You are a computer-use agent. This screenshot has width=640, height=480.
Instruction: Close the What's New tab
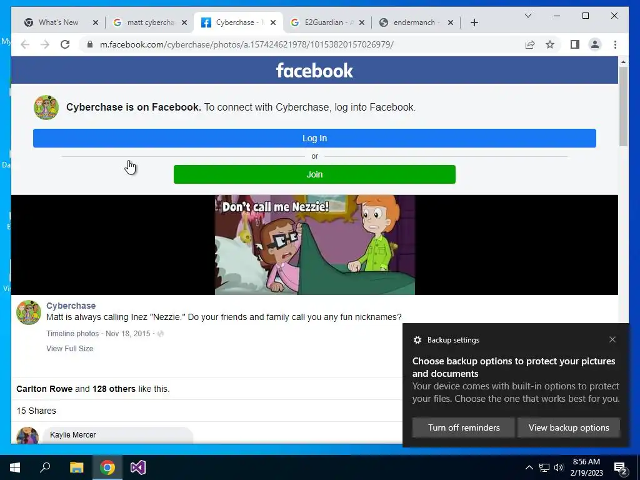[x=96, y=22]
